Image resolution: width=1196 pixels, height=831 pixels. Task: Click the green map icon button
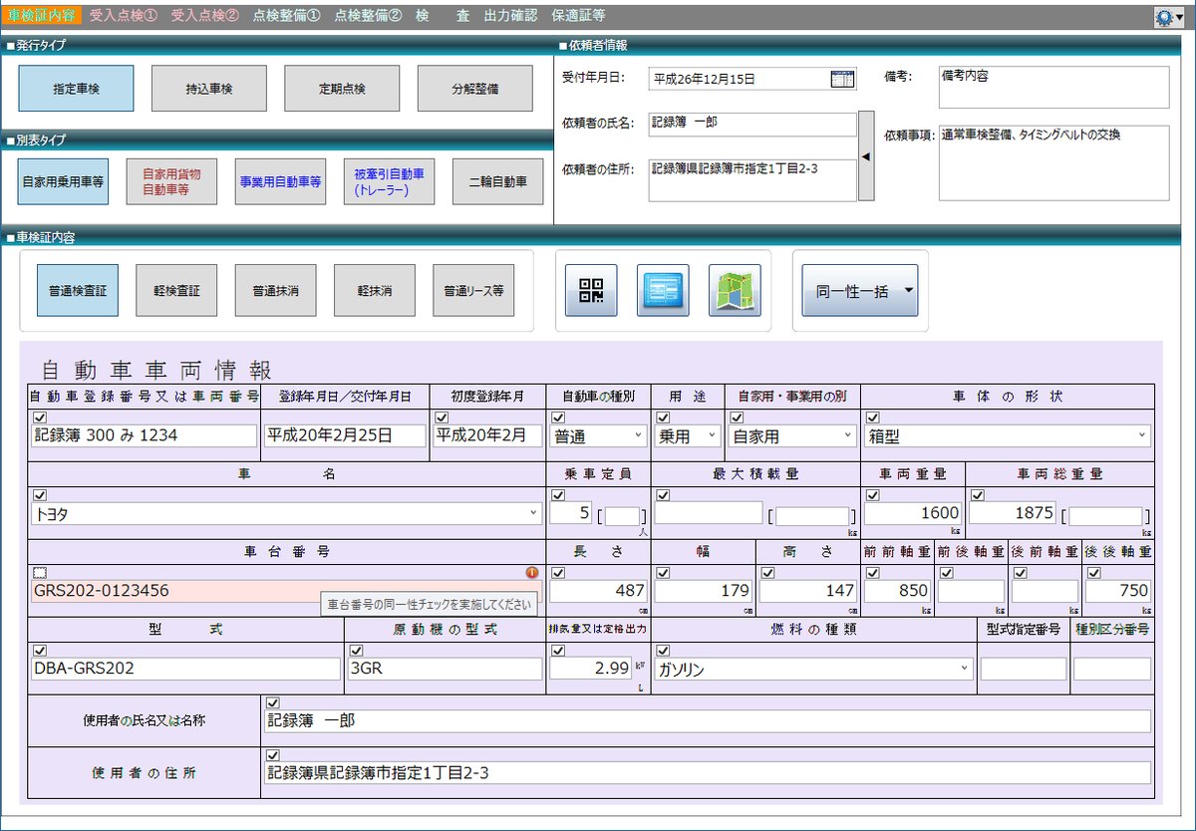click(x=735, y=290)
